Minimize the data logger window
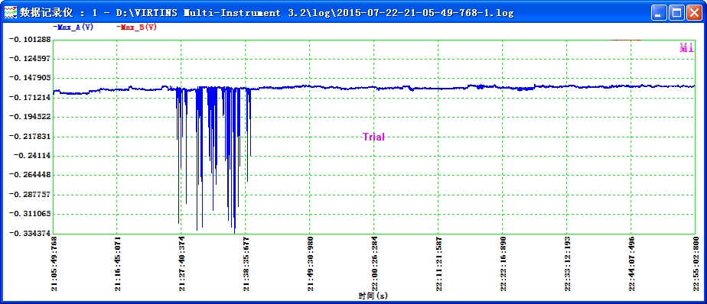The image size is (707, 304). pyautogui.click(x=660, y=13)
